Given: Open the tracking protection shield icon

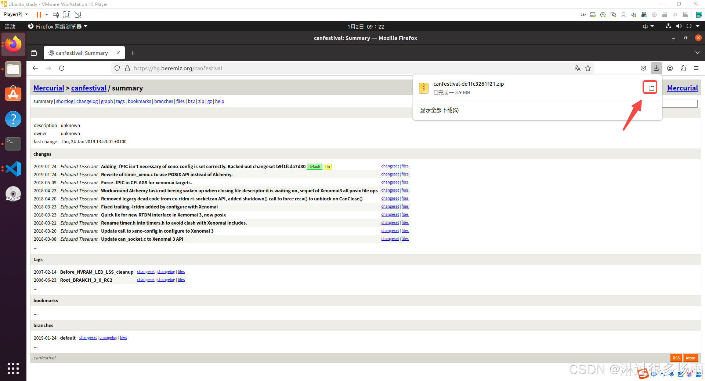Looking at the screenshot, I should (x=117, y=68).
